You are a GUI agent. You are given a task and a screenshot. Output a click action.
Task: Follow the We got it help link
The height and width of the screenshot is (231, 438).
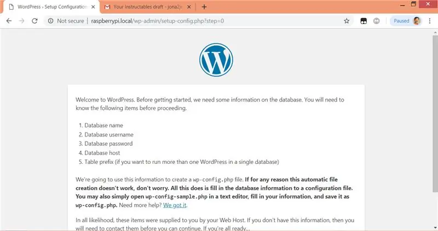tap(175, 205)
